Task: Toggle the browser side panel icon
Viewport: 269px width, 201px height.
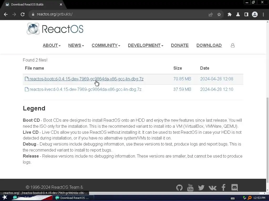Action: click(246, 15)
